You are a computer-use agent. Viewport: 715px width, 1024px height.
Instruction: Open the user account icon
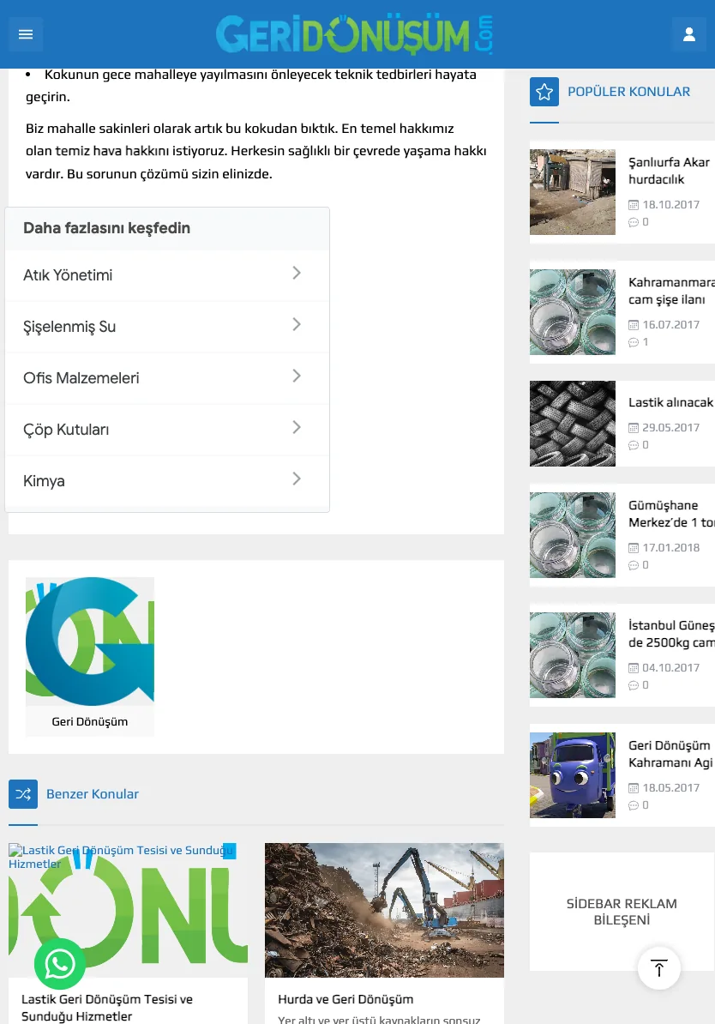click(x=689, y=34)
